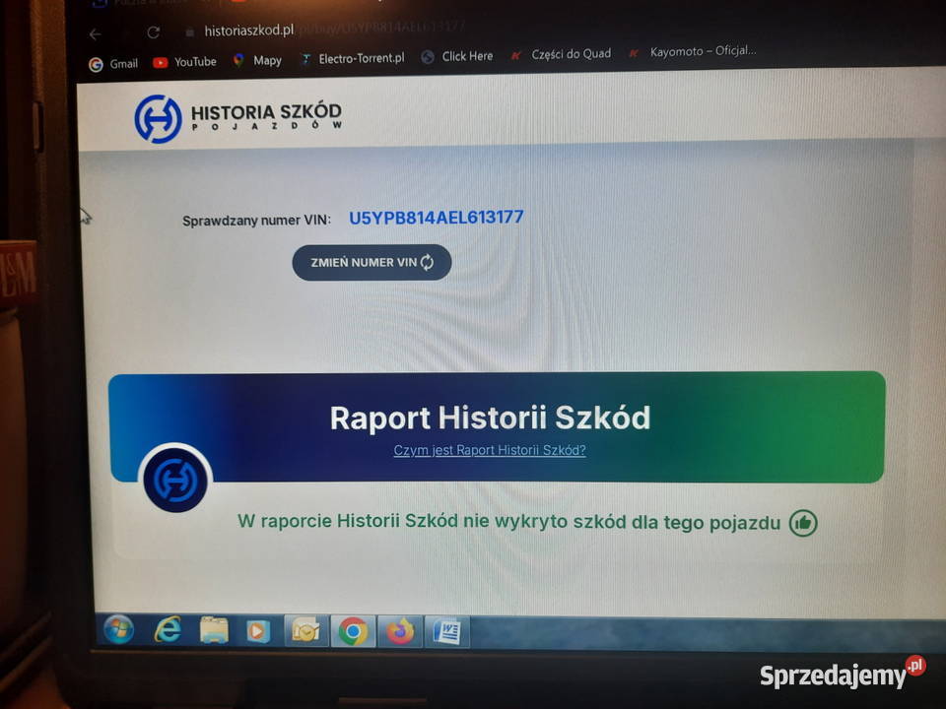Click the Historia Szkód Pojazdów logo

(x=237, y=118)
